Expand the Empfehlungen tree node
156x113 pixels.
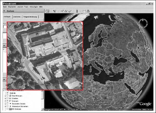click(5, 96)
